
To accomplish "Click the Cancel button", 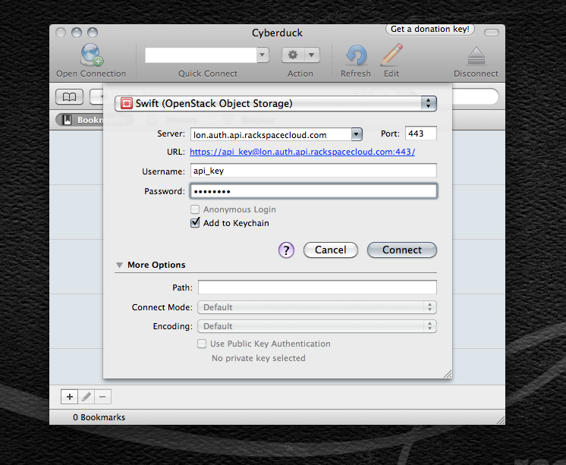I will (x=331, y=250).
